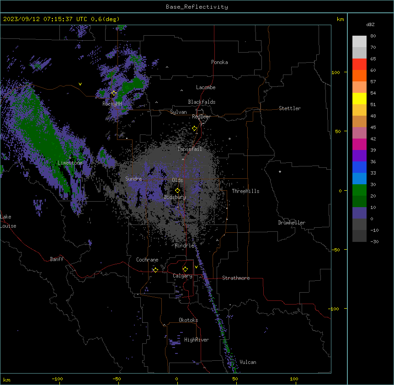
Task: Pick the red 60-65 dBZ color swatch
Action: click(359, 64)
